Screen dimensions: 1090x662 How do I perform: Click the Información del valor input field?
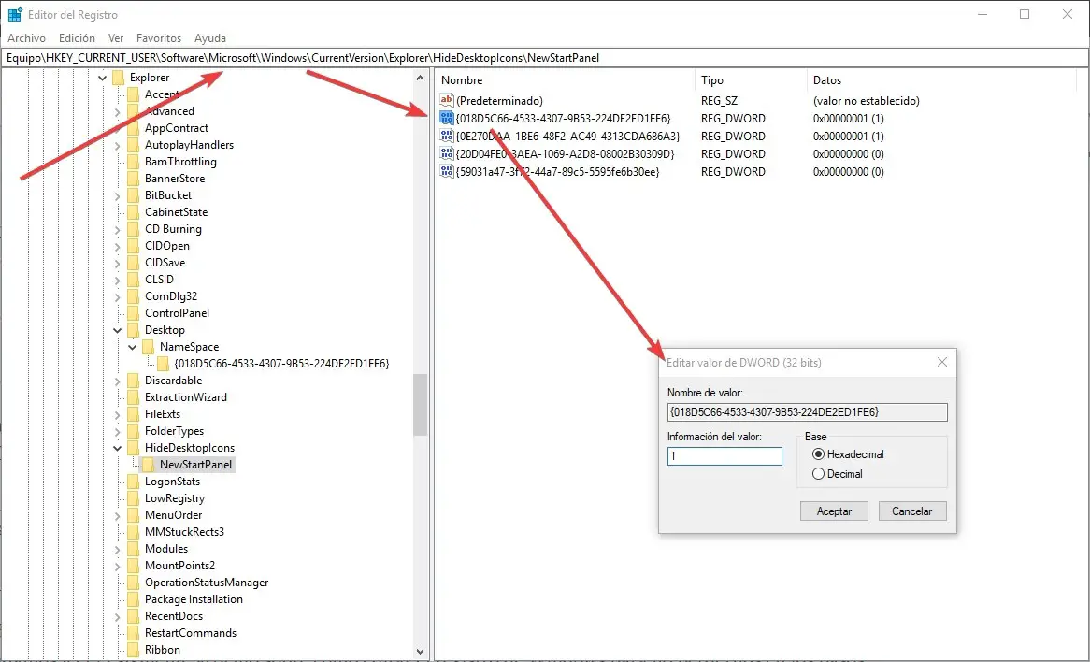(x=724, y=456)
